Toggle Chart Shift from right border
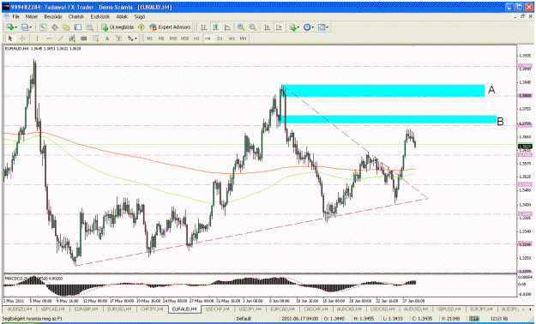 [x=279, y=27]
